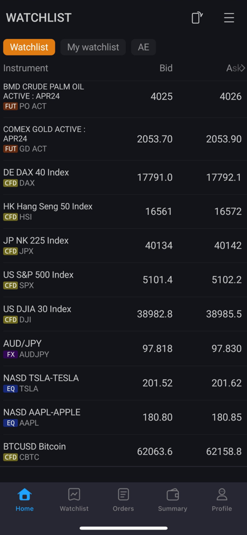
Task: Select NASD AAPL-APPLE instrument
Action: tap(123, 417)
